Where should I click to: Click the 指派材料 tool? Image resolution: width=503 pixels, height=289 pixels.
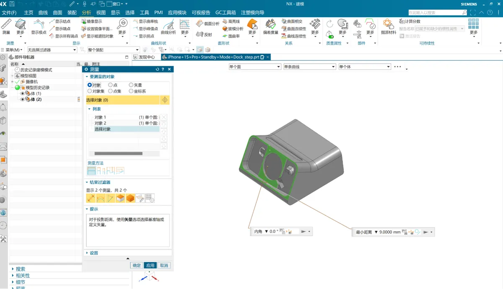[x=389, y=27]
